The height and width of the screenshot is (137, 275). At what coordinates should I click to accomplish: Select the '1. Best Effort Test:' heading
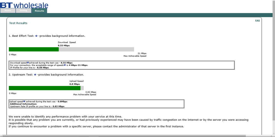coord(21,36)
